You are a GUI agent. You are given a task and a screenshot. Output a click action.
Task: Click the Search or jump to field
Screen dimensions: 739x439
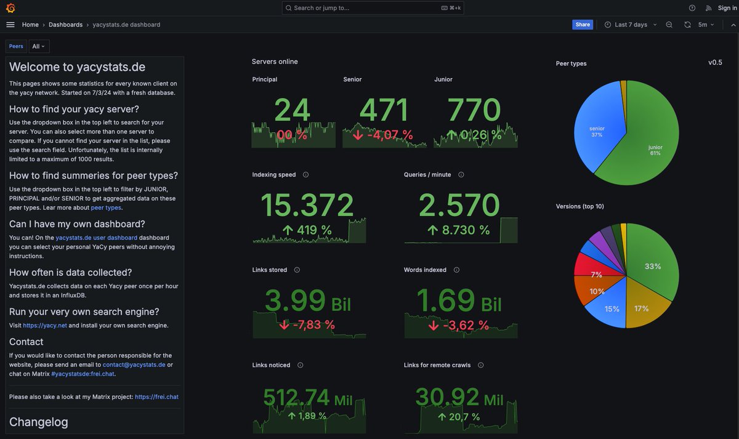[x=374, y=7]
